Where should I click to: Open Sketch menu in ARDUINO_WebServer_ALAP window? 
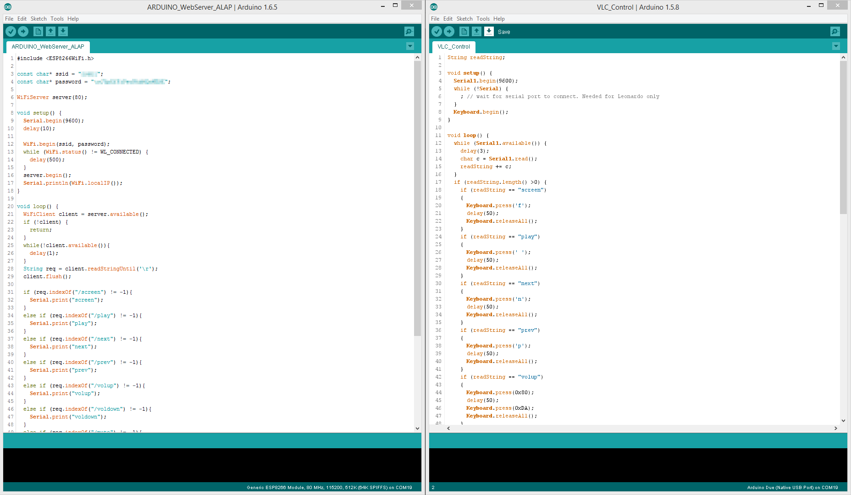[39, 19]
